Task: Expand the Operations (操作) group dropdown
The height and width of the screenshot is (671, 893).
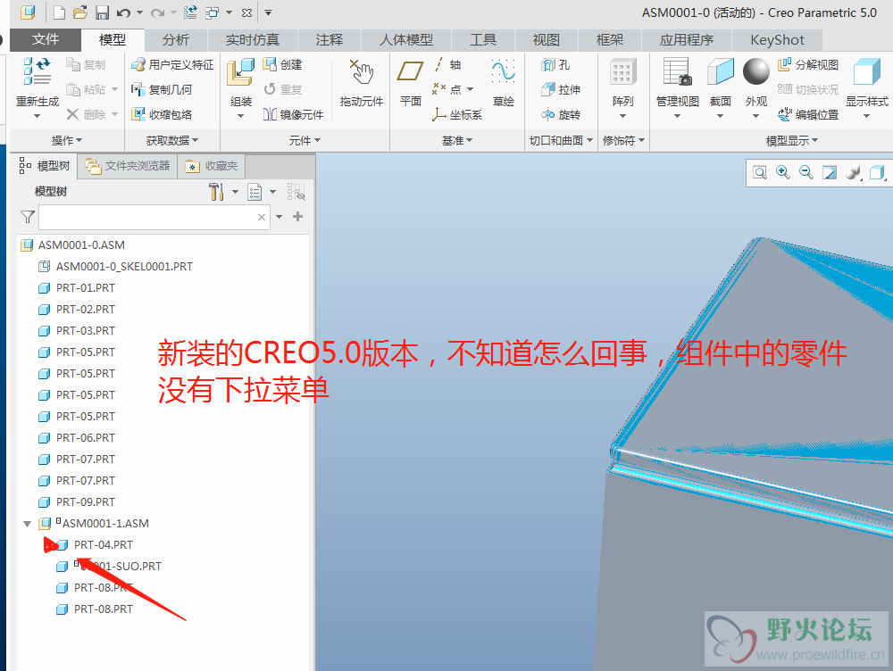Action: (x=67, y=140)
